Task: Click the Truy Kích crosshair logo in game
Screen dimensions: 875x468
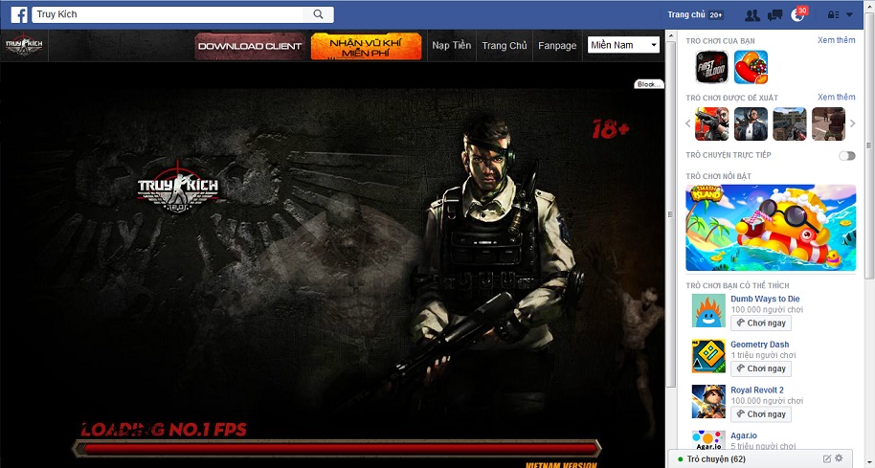Action: [x=178, y=188]
